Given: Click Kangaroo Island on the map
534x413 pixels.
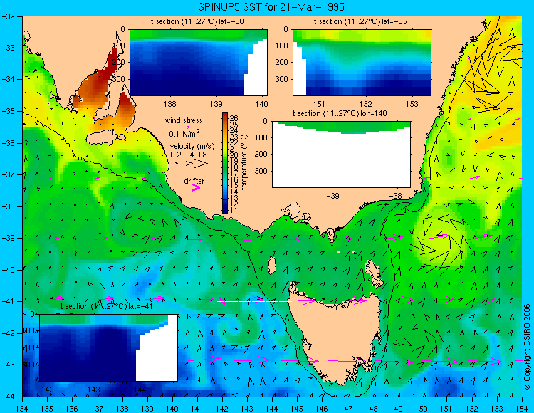Looking at the screenshot, I should click(x=104, y=139).
